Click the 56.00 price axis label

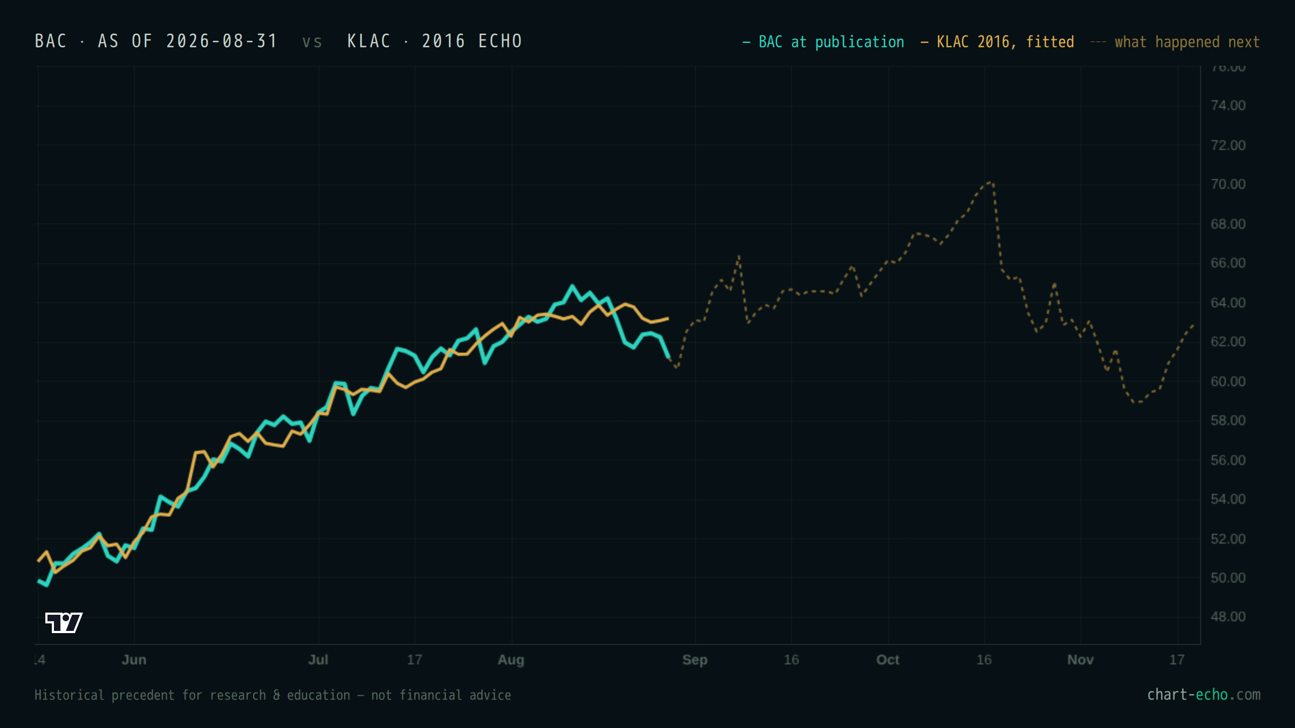[1228, 461]
